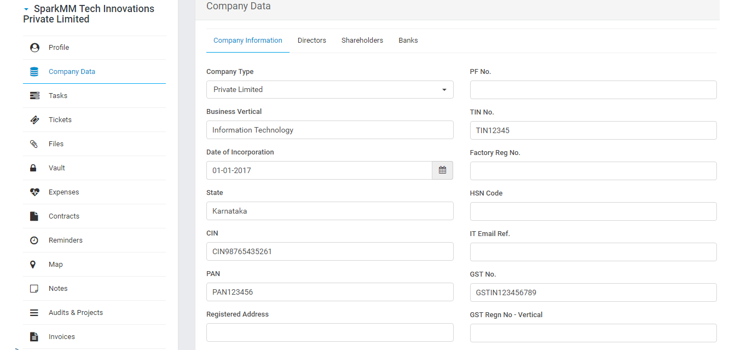The width and height of the screenshot is (735, 350).
Task: Click the Expenses heartbeat icon
Action: pyautogui.click(x=34, y=192)
